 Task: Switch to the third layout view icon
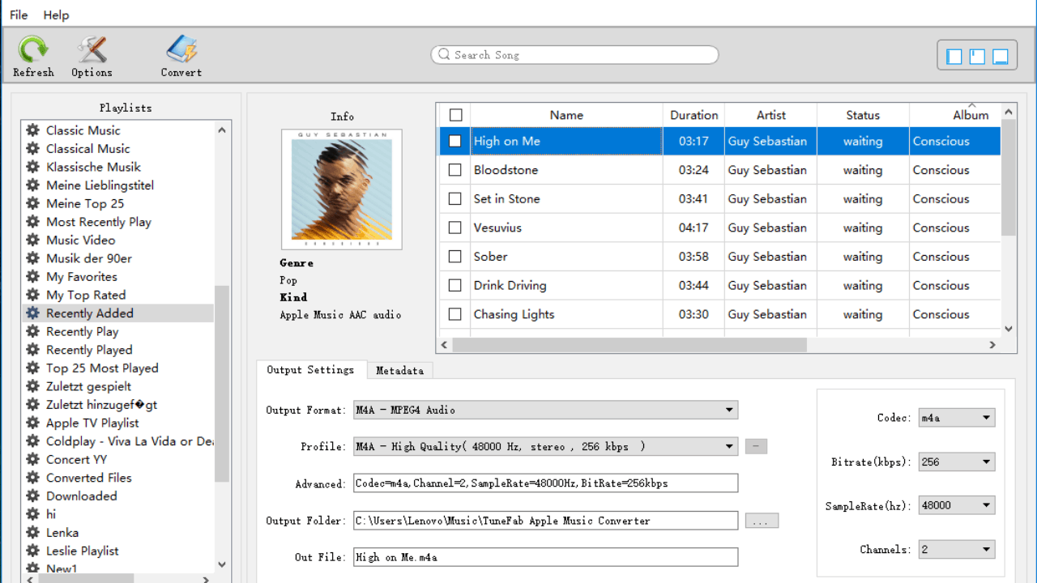click(x=1000, y=57)
